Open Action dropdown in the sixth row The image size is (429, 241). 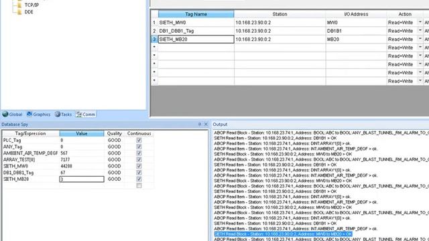[420, 64]
